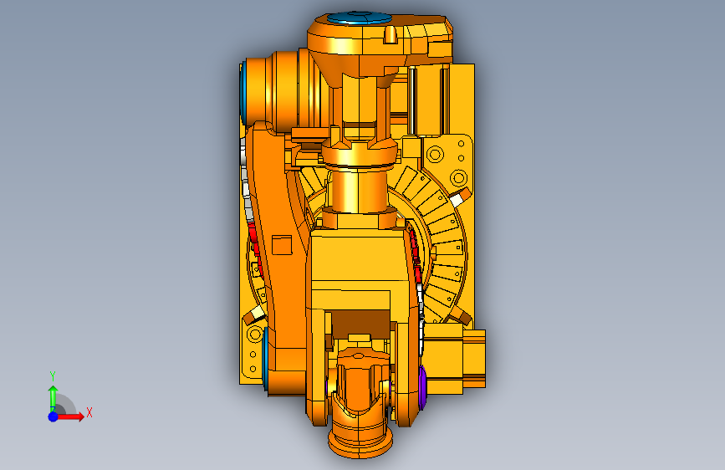725x470 pixels.
Task: Click the green Y axis arrow
Action: 53,398
